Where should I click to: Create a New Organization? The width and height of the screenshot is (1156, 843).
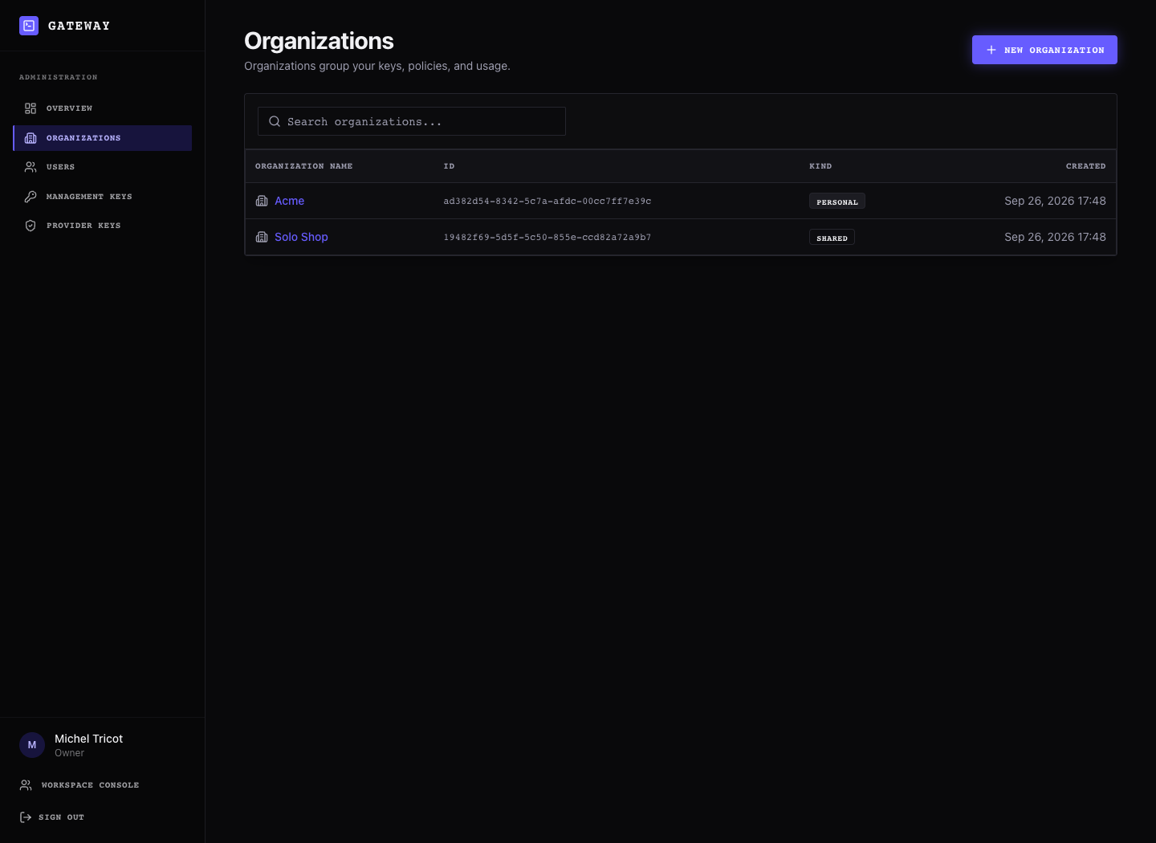pyautogui.click(x=1044, y=50)
